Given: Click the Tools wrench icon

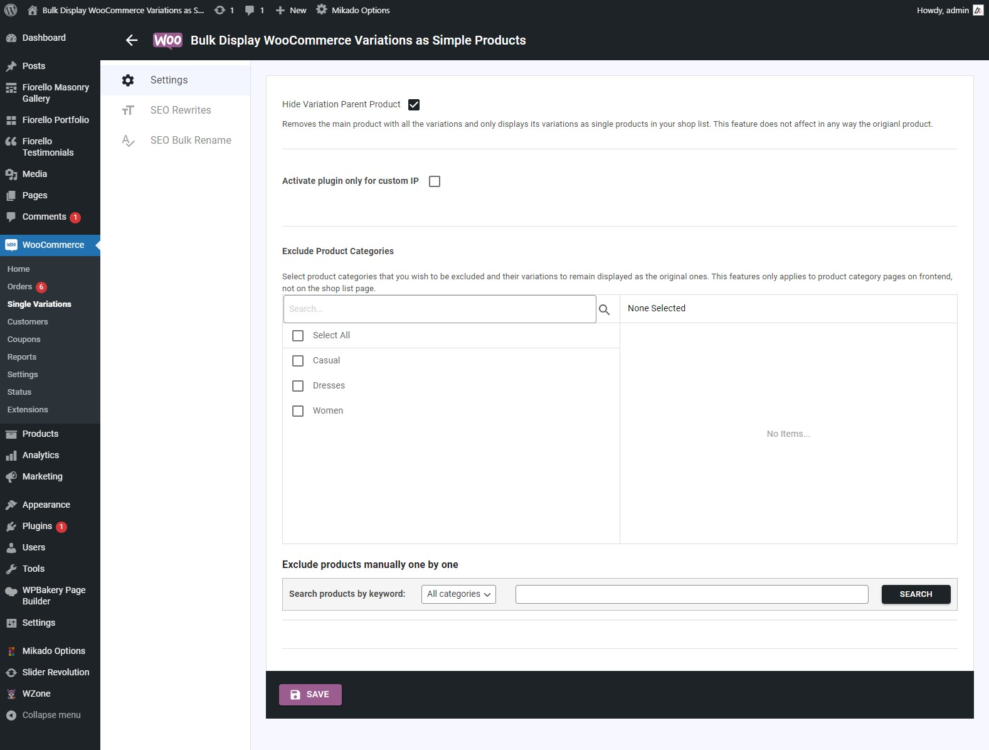Looking at the screenshot, I should (x=11, y=569).
